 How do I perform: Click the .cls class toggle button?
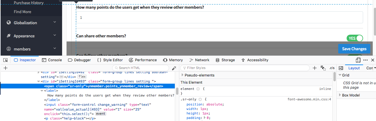pyautogui.click(x=332, y=68)
